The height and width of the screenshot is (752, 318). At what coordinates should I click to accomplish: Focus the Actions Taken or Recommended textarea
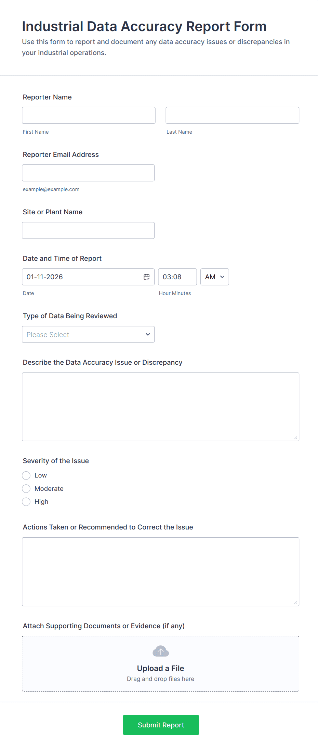coord(160,572)
